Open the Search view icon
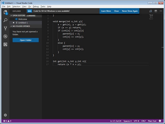 pos(5,20)
